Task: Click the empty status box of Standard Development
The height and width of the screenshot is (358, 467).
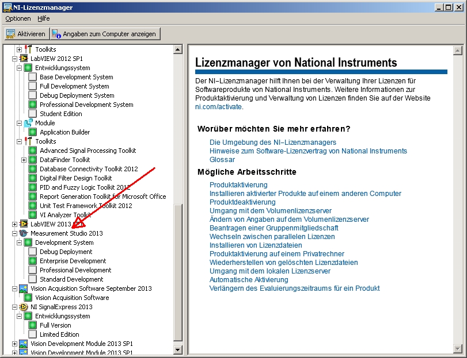Action: (32, 279)
